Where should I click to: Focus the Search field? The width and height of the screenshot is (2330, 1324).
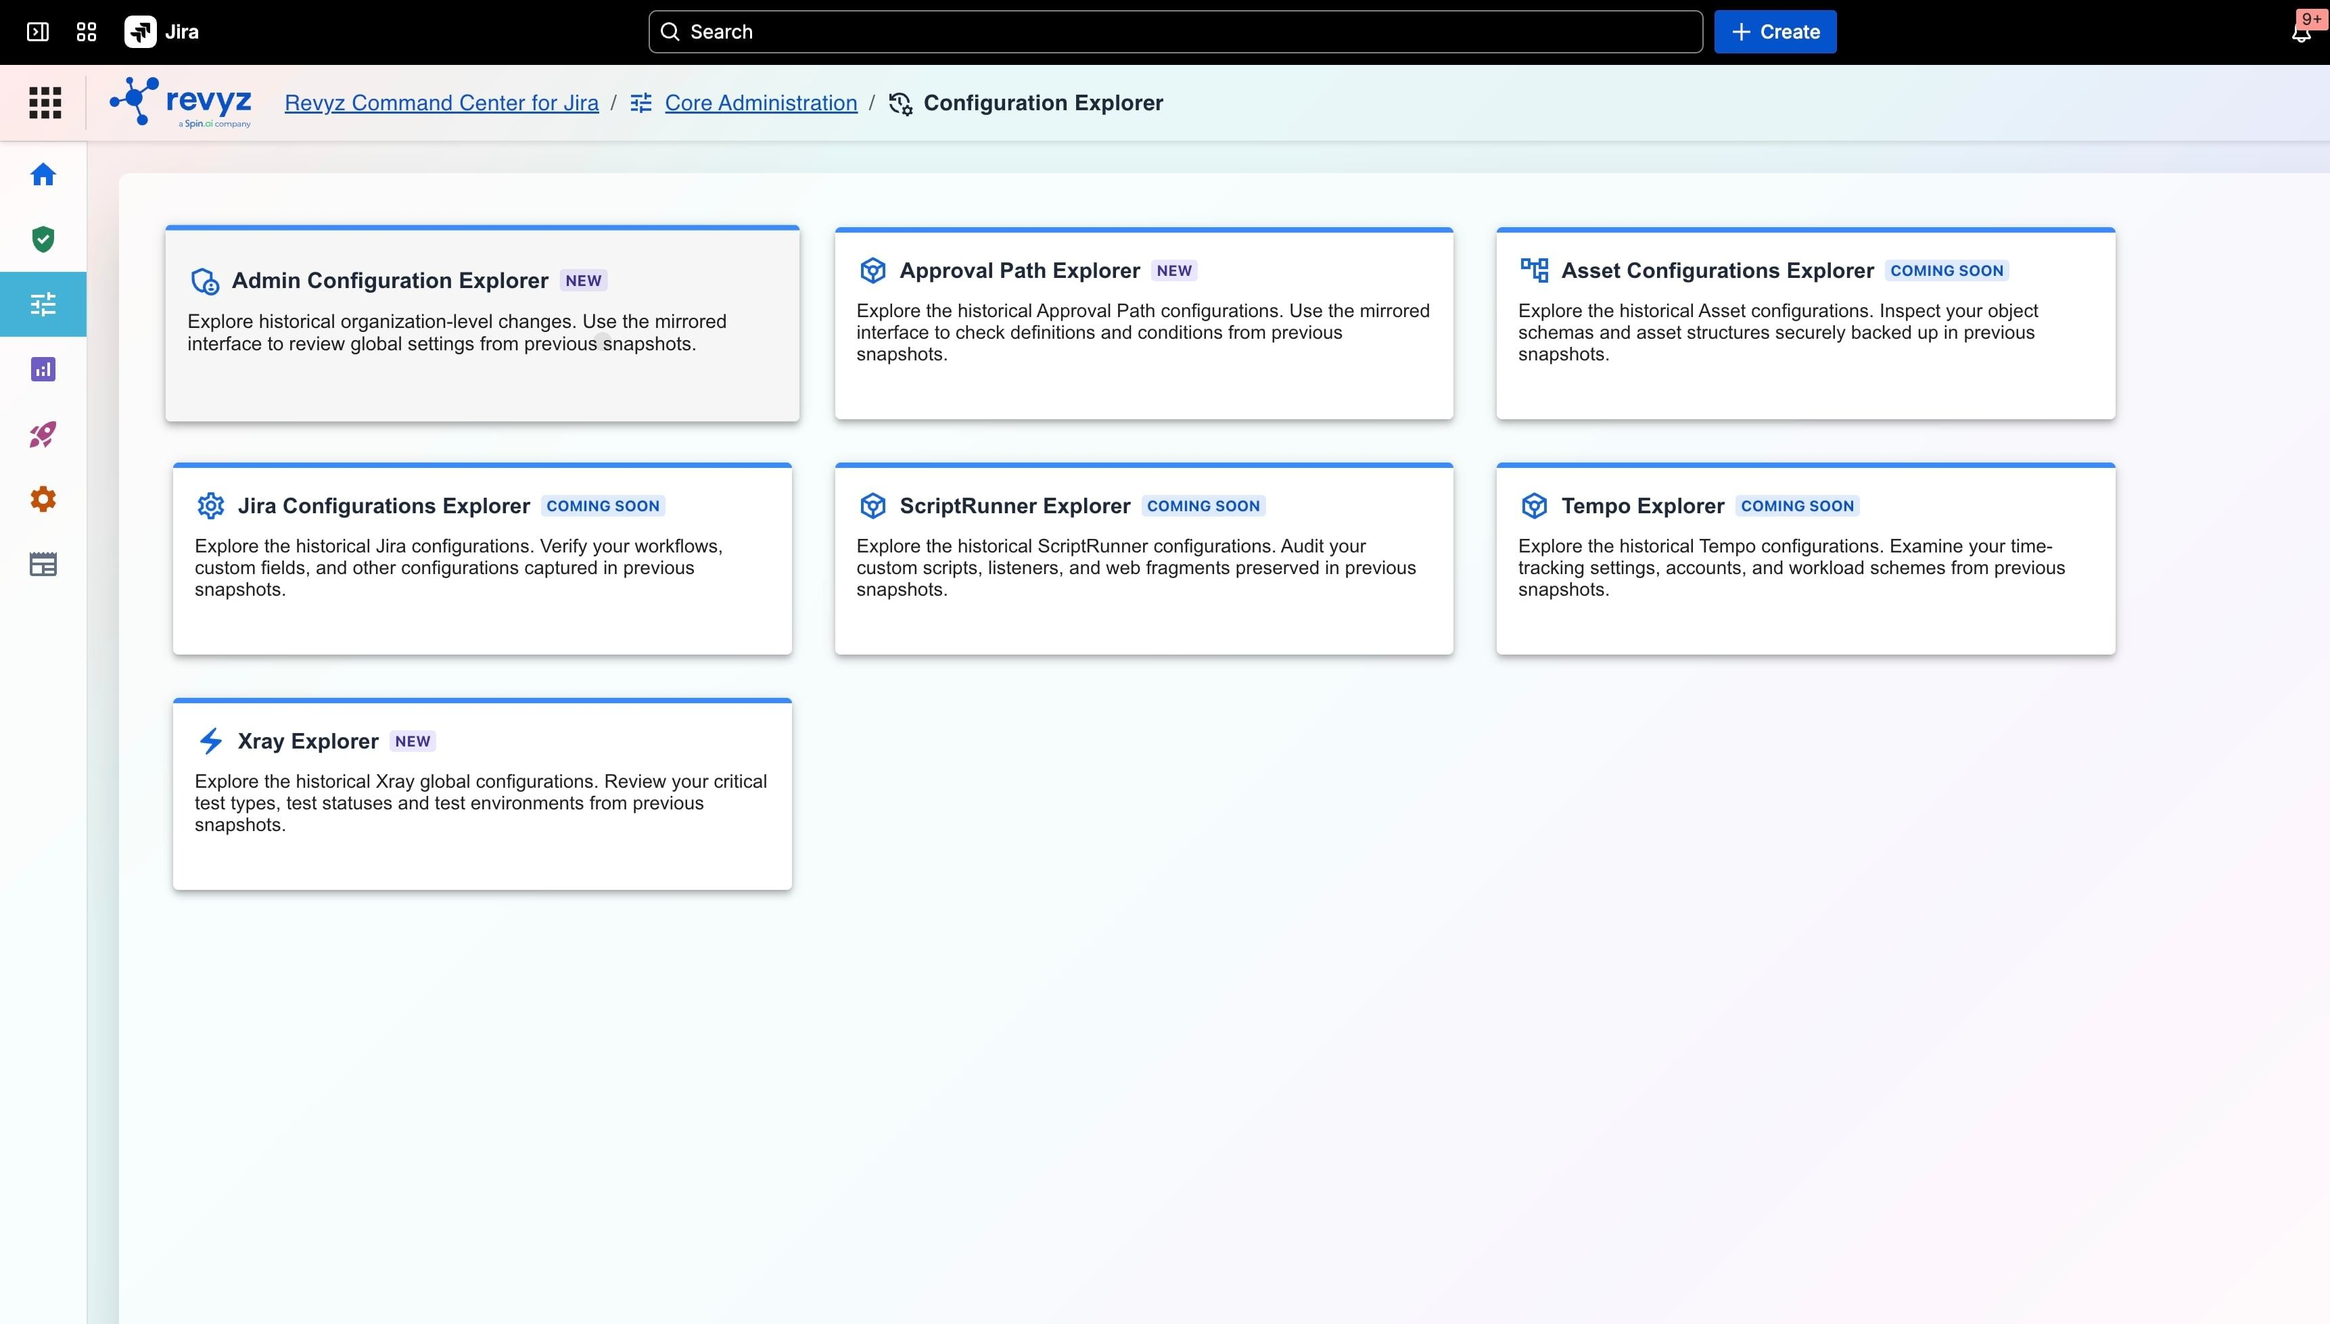coord(1175,32)
